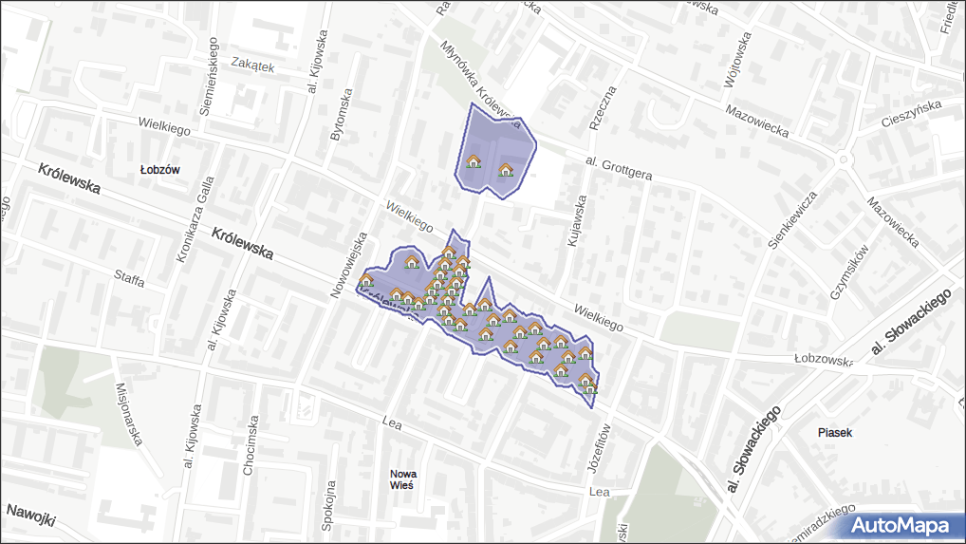Click the Lea label above Nowa Wieś
Screen dimensions: 966x544
[392, 422]
